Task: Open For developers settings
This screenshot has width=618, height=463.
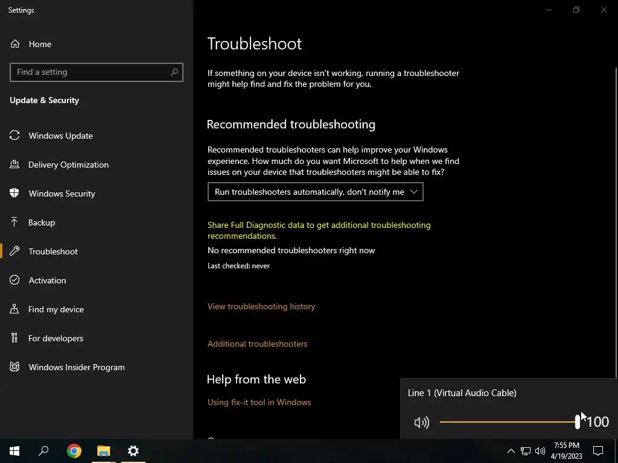Action: 56,338
